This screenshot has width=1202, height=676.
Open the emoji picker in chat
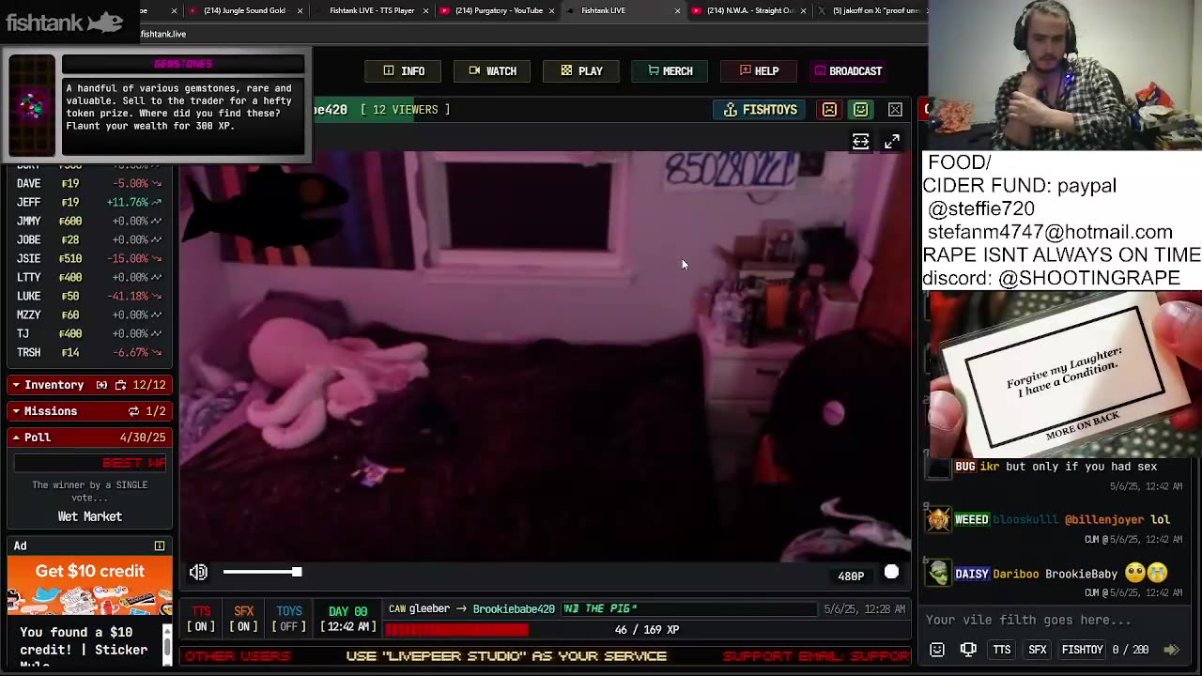pyautogui.click(x=937, y=650)
